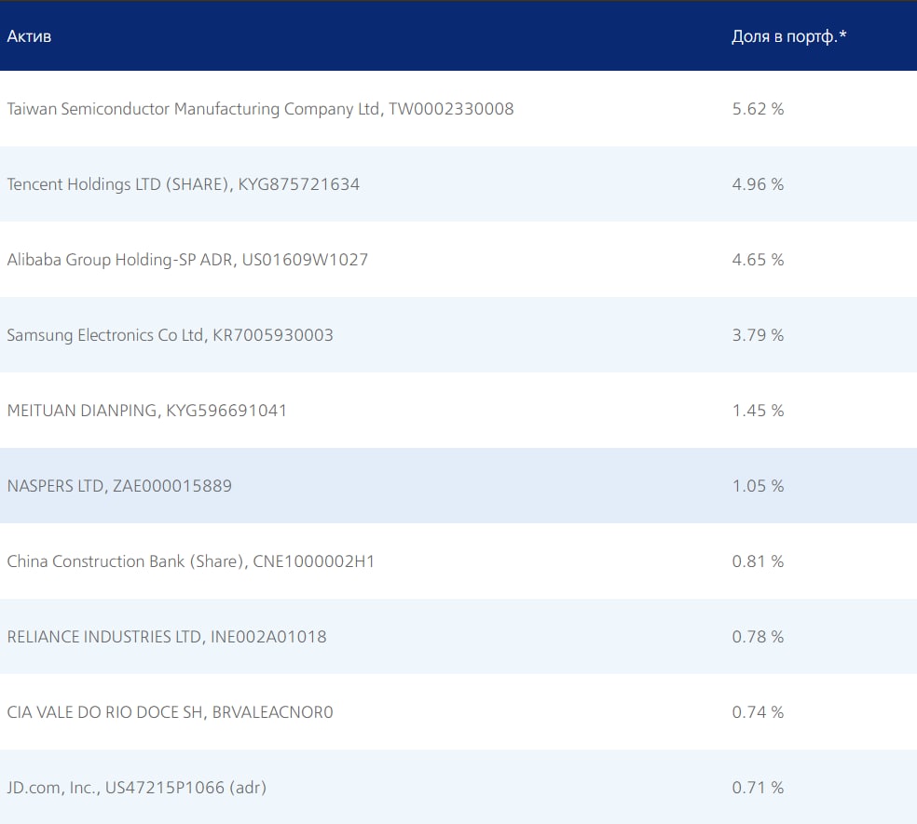Click the 3.79 % share value
This screenshot has height=824, width=917.
(758, 335)
